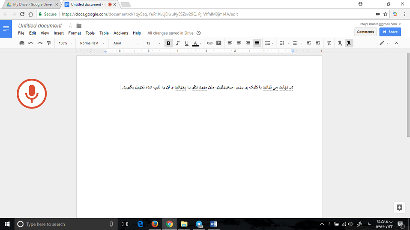Image resolution: width=410 pixels, height=230 pixels.
Task: Click the Untitled document title field
Action: tap(40, 26)
